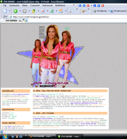Open the Windows Start orb
This screenshot has height=139, width=127.
point(5,136)
